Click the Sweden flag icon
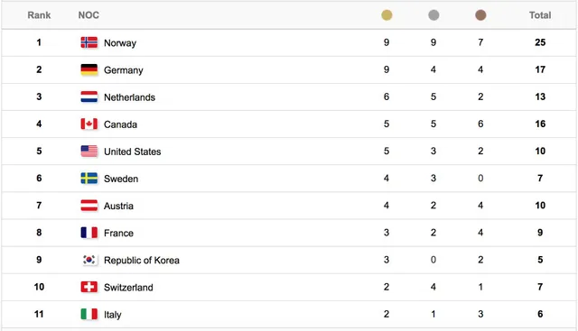 pos(89,179)
